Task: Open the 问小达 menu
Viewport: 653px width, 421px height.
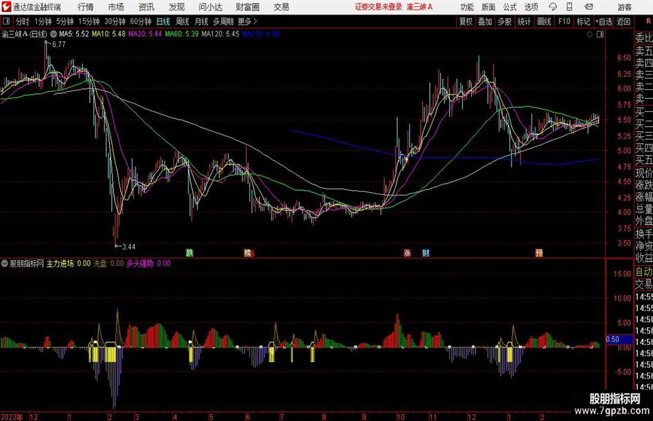Action: 210,7
